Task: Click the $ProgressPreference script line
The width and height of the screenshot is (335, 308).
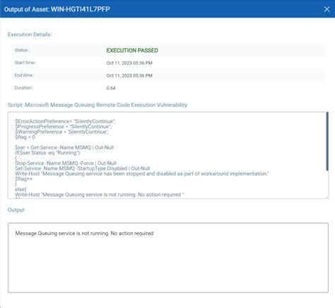Action: [x=64, y=127]
